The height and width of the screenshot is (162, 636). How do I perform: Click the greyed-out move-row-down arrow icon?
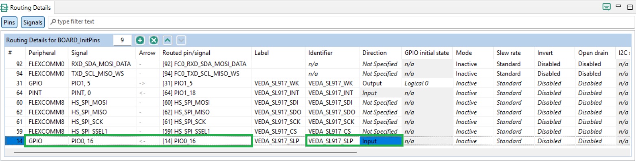point(181,40)
